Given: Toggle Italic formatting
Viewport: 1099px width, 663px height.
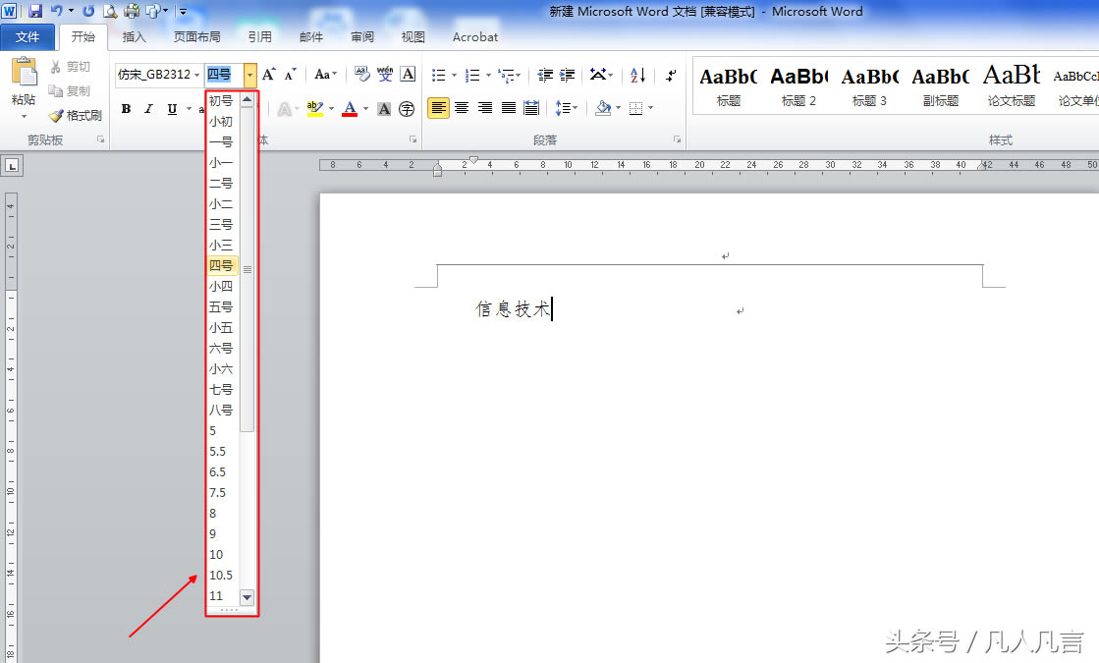Looking at the screenshot, I should (148, 109).
